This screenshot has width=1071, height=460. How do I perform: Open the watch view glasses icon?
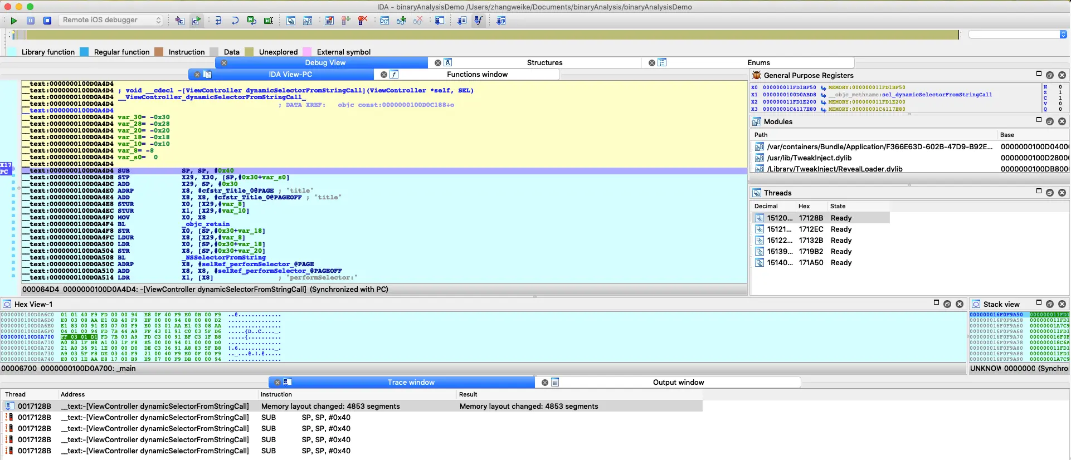point(384,21)
